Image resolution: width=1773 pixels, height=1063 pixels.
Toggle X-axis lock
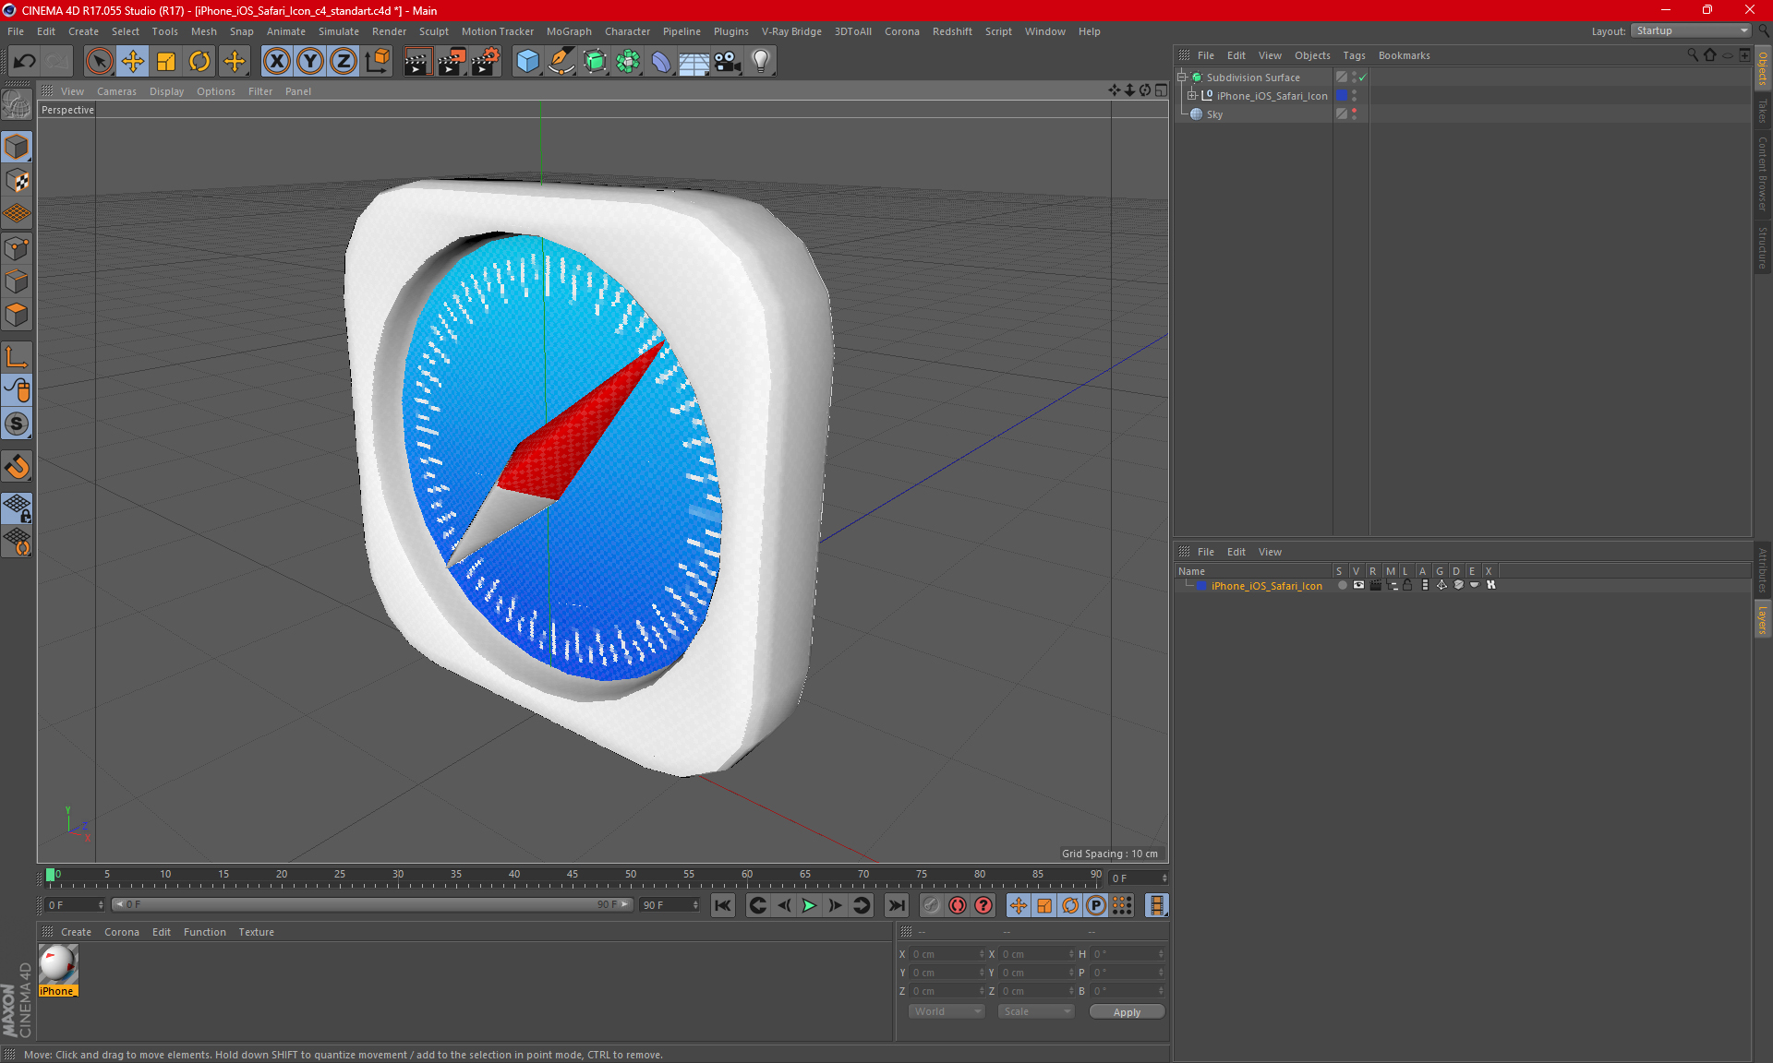coord(276,62)
